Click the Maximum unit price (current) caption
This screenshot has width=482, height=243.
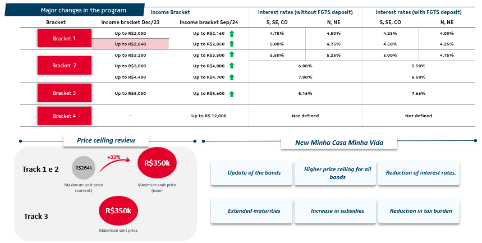point(84,187)
